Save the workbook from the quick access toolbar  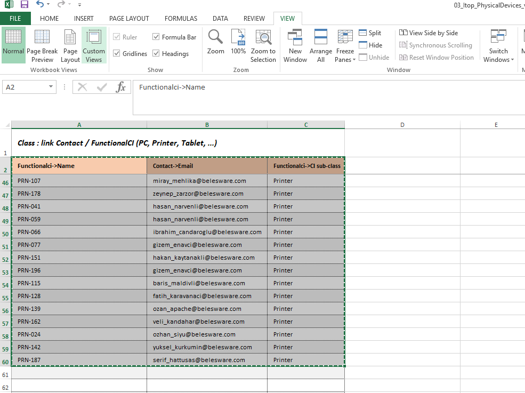[25, 5]
